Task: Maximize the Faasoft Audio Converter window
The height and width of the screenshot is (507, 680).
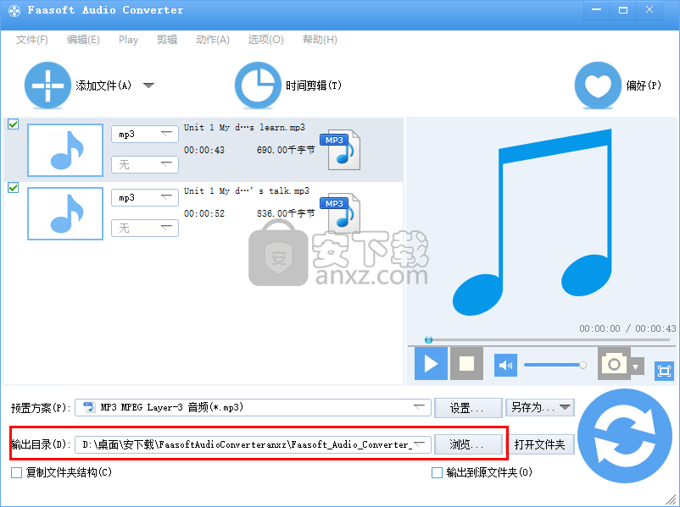Action: pos(622,10)
